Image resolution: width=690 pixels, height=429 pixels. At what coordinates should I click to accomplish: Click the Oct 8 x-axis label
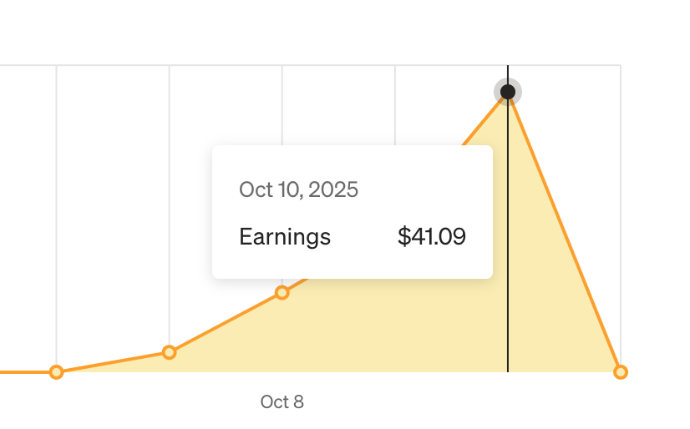[x=282, y=402]
